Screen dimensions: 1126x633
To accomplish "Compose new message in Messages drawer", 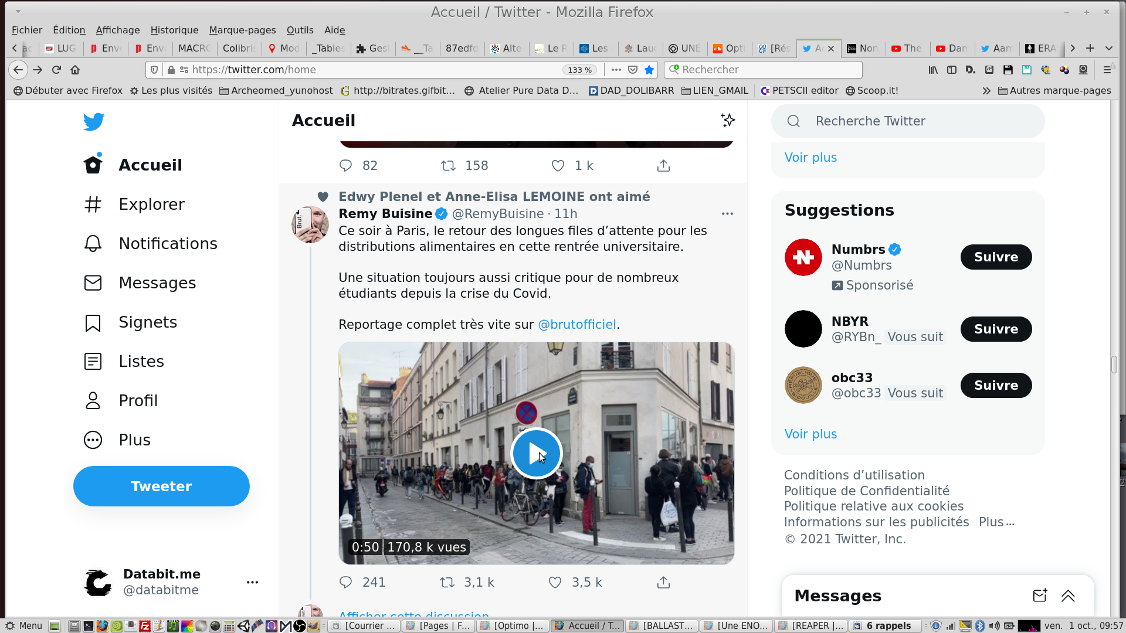I will [x=1039, y=595].
